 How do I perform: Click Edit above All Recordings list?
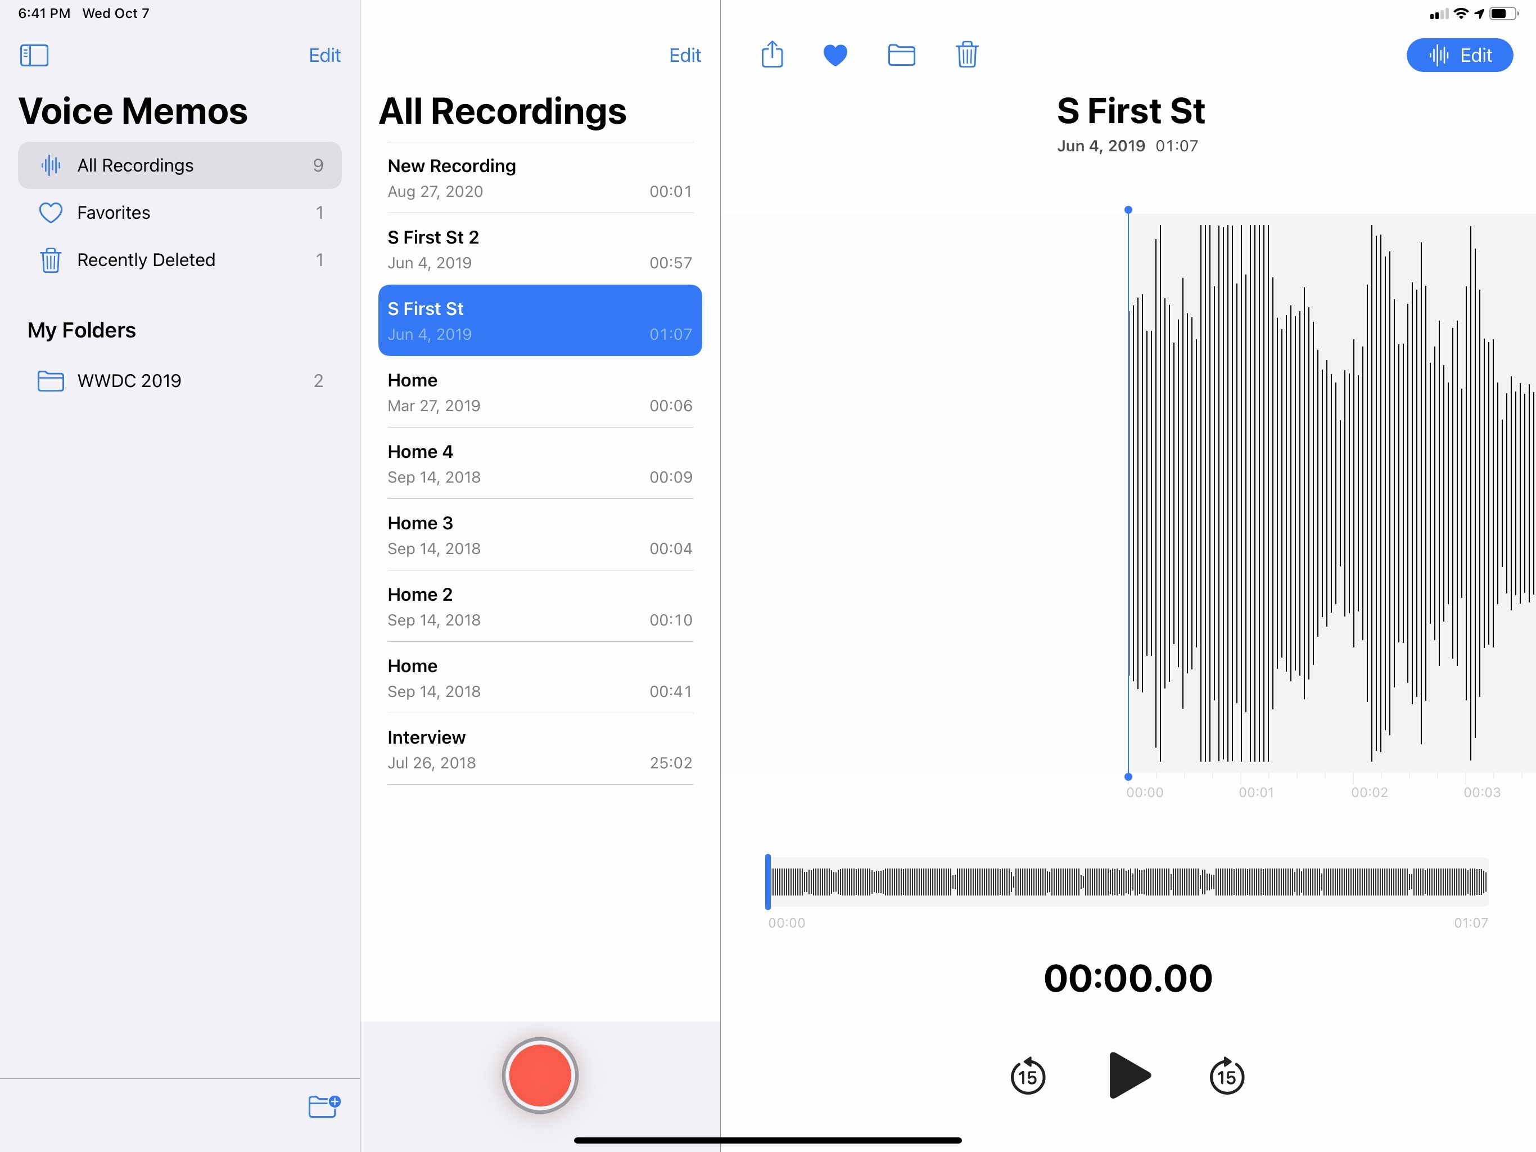(685, 55)
